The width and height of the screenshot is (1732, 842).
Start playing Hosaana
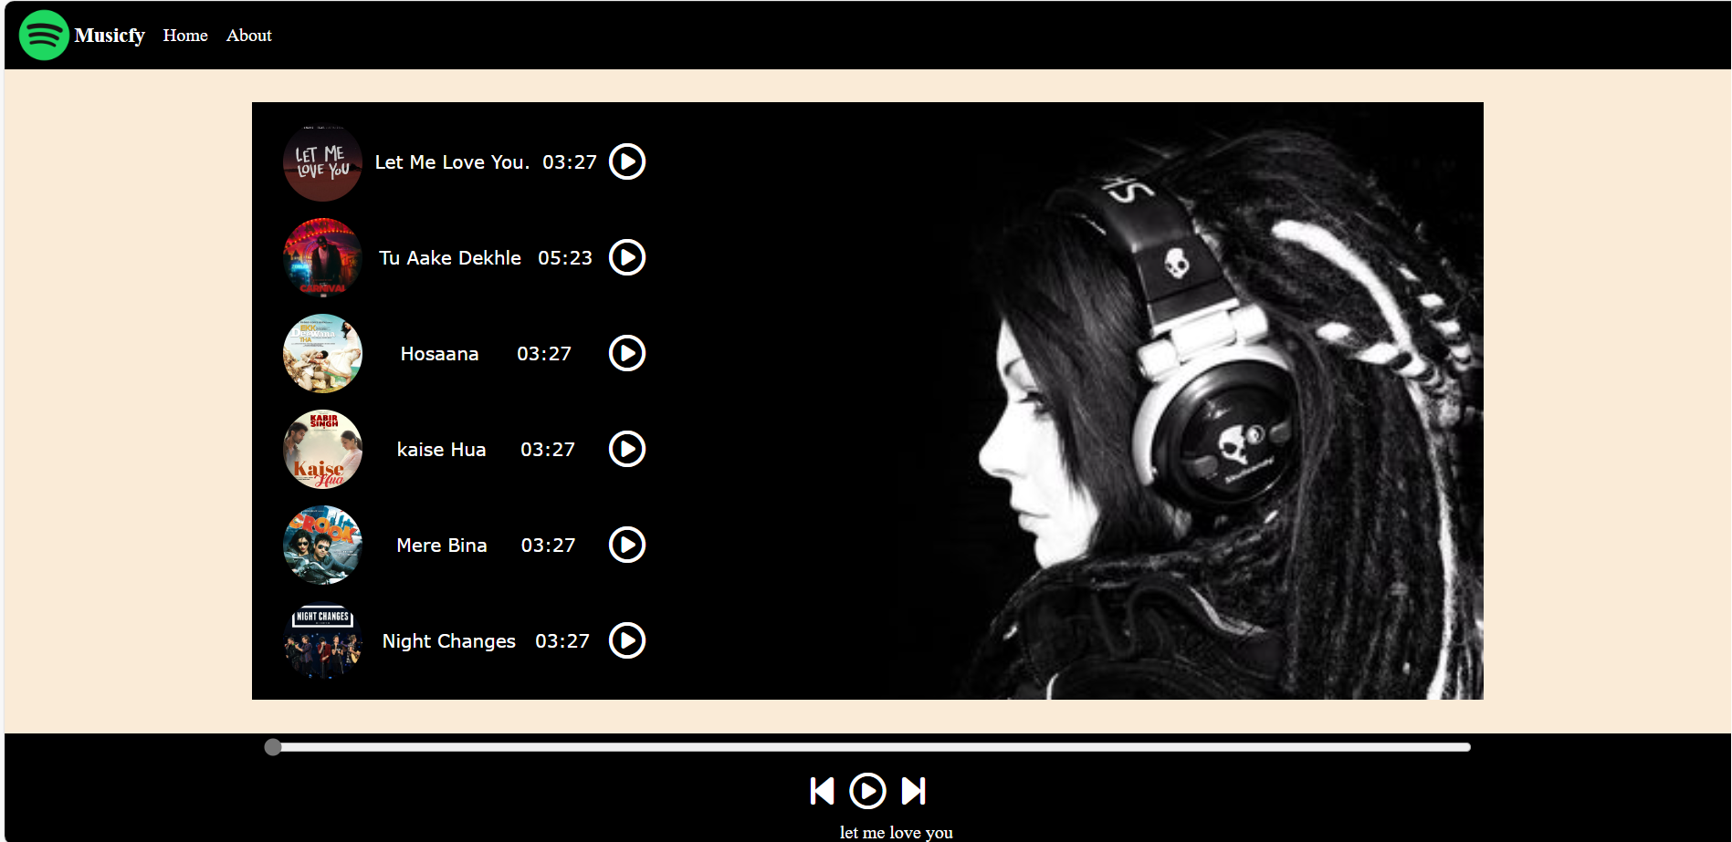[626, 354]
